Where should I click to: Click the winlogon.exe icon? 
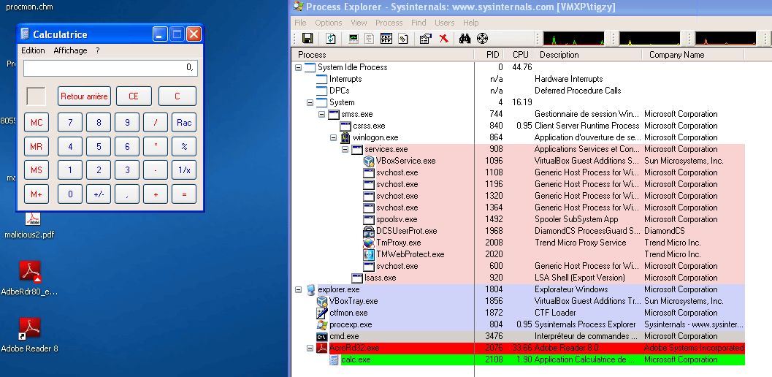point(345,137)
